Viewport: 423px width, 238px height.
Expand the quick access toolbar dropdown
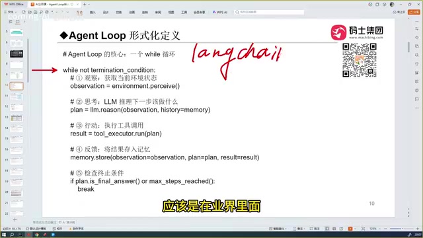[67, 12]
